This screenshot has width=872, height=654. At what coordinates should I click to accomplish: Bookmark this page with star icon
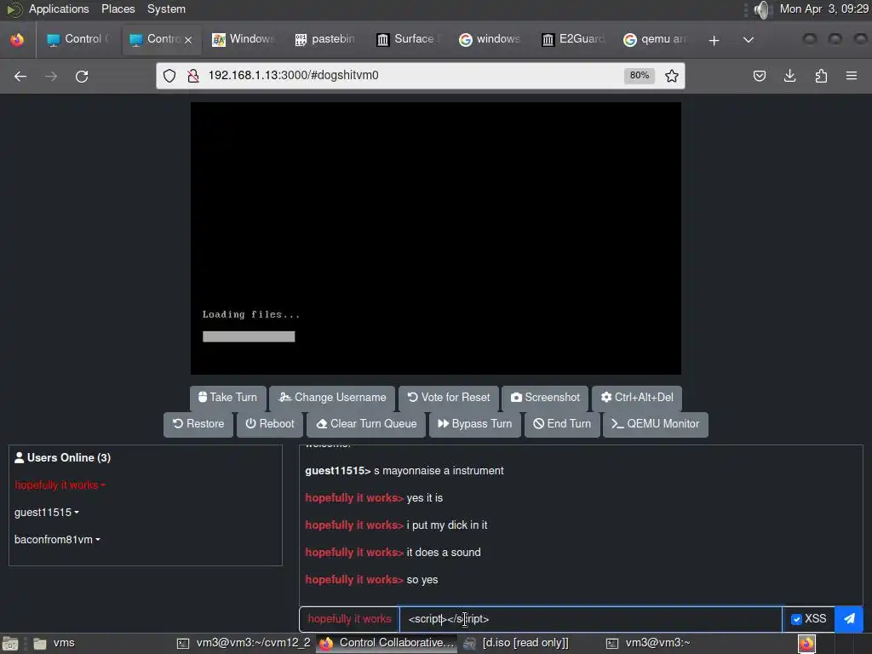click(672, 76)
